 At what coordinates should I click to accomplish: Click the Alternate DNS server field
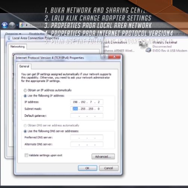[87, 144]
